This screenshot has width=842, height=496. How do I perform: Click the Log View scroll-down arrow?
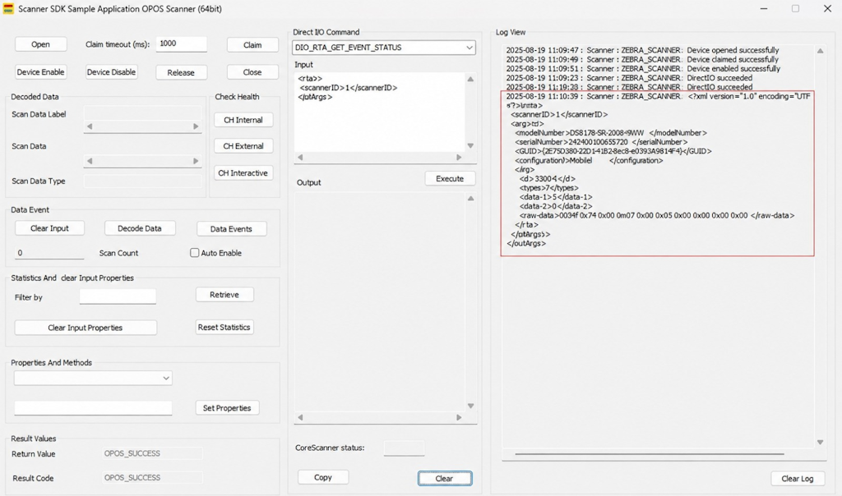click(x=820, y=443)
